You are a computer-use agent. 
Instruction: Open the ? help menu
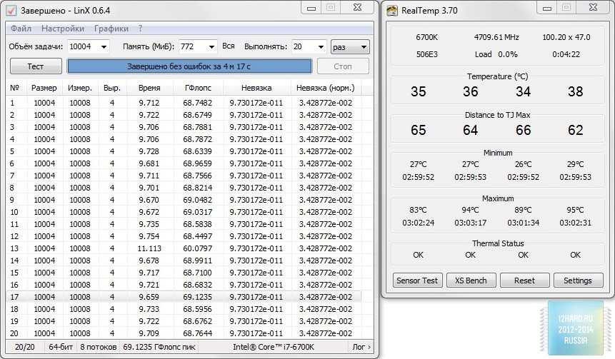pyautogui.click(x=141, y=29)
